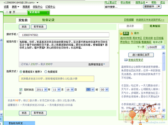Open the account email dropdown arrow

(38, 3)
